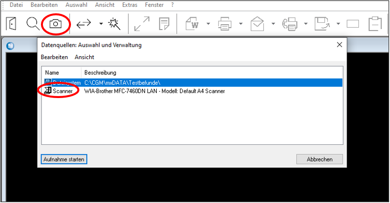
Task: Click the path C:\CGM\mxDATA\Testbefunde\
Action: click(x=122, y=82)
